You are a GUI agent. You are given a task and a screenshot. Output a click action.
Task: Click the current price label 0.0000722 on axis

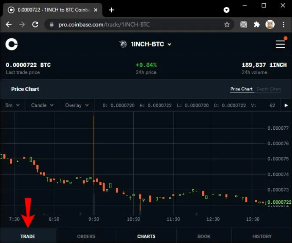(x=279, y=202)
